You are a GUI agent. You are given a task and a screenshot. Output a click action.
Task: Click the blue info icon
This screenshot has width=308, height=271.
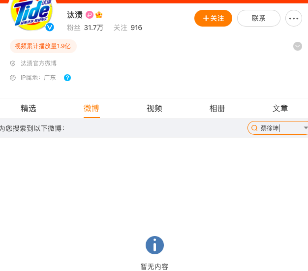click(x=154, y=245)
